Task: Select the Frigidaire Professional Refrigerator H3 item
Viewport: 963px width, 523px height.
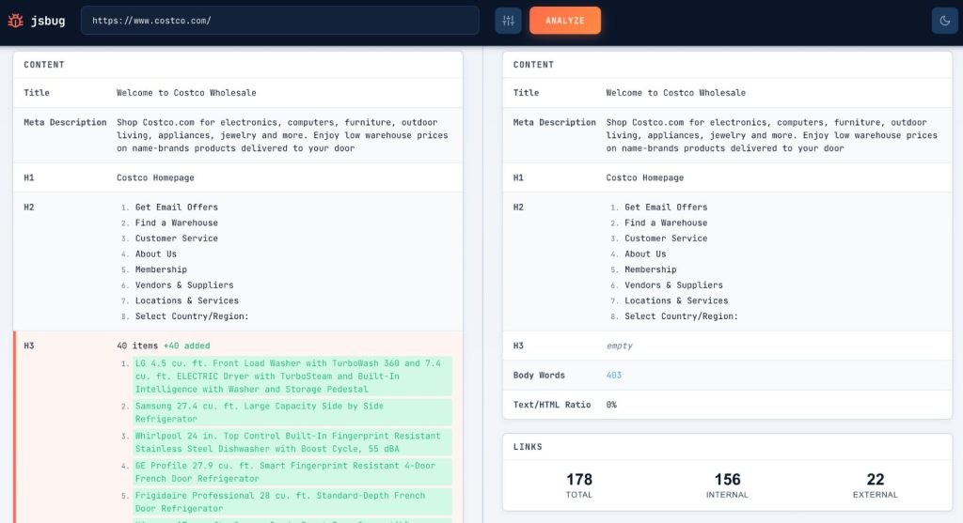Action: (292, 501)
